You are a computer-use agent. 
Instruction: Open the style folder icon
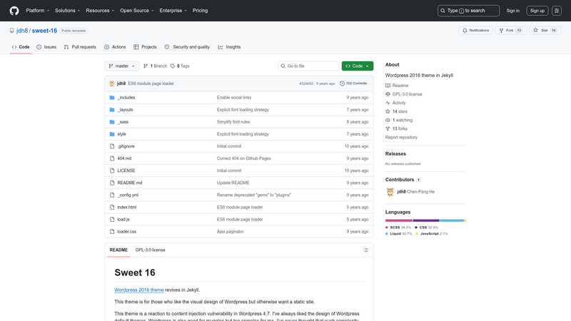tap(112, 134)
